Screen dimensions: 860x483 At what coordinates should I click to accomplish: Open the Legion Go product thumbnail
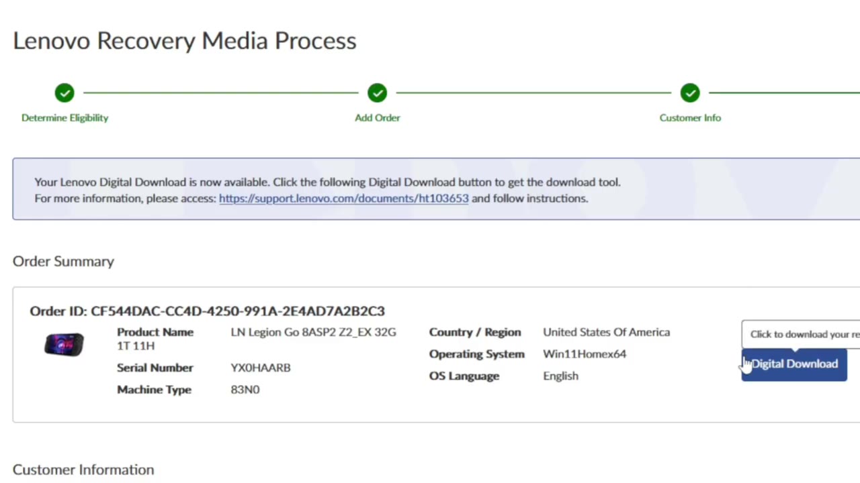[x=64, y=345]
